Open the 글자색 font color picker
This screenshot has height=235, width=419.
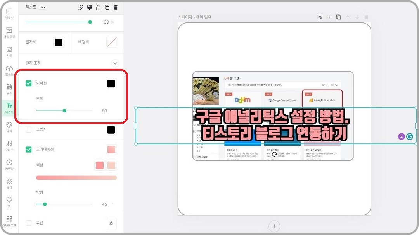pyautogui.click(x=58, y=42)
